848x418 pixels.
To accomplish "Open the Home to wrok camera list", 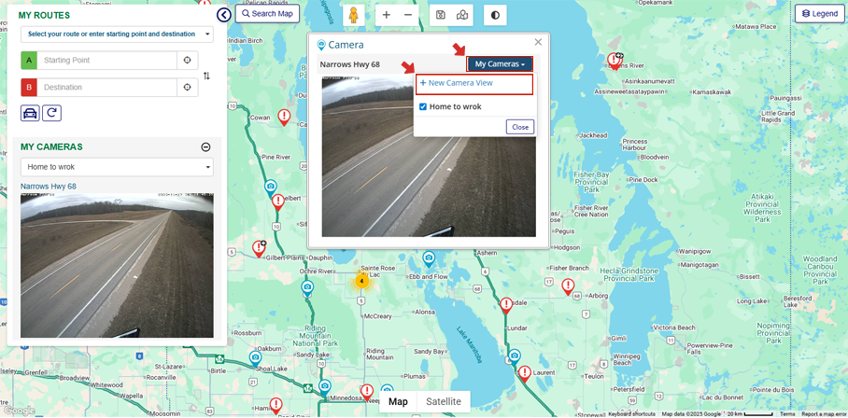I will [x=117, y=167].
